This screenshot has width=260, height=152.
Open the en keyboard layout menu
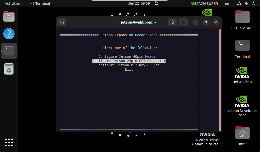227,3
